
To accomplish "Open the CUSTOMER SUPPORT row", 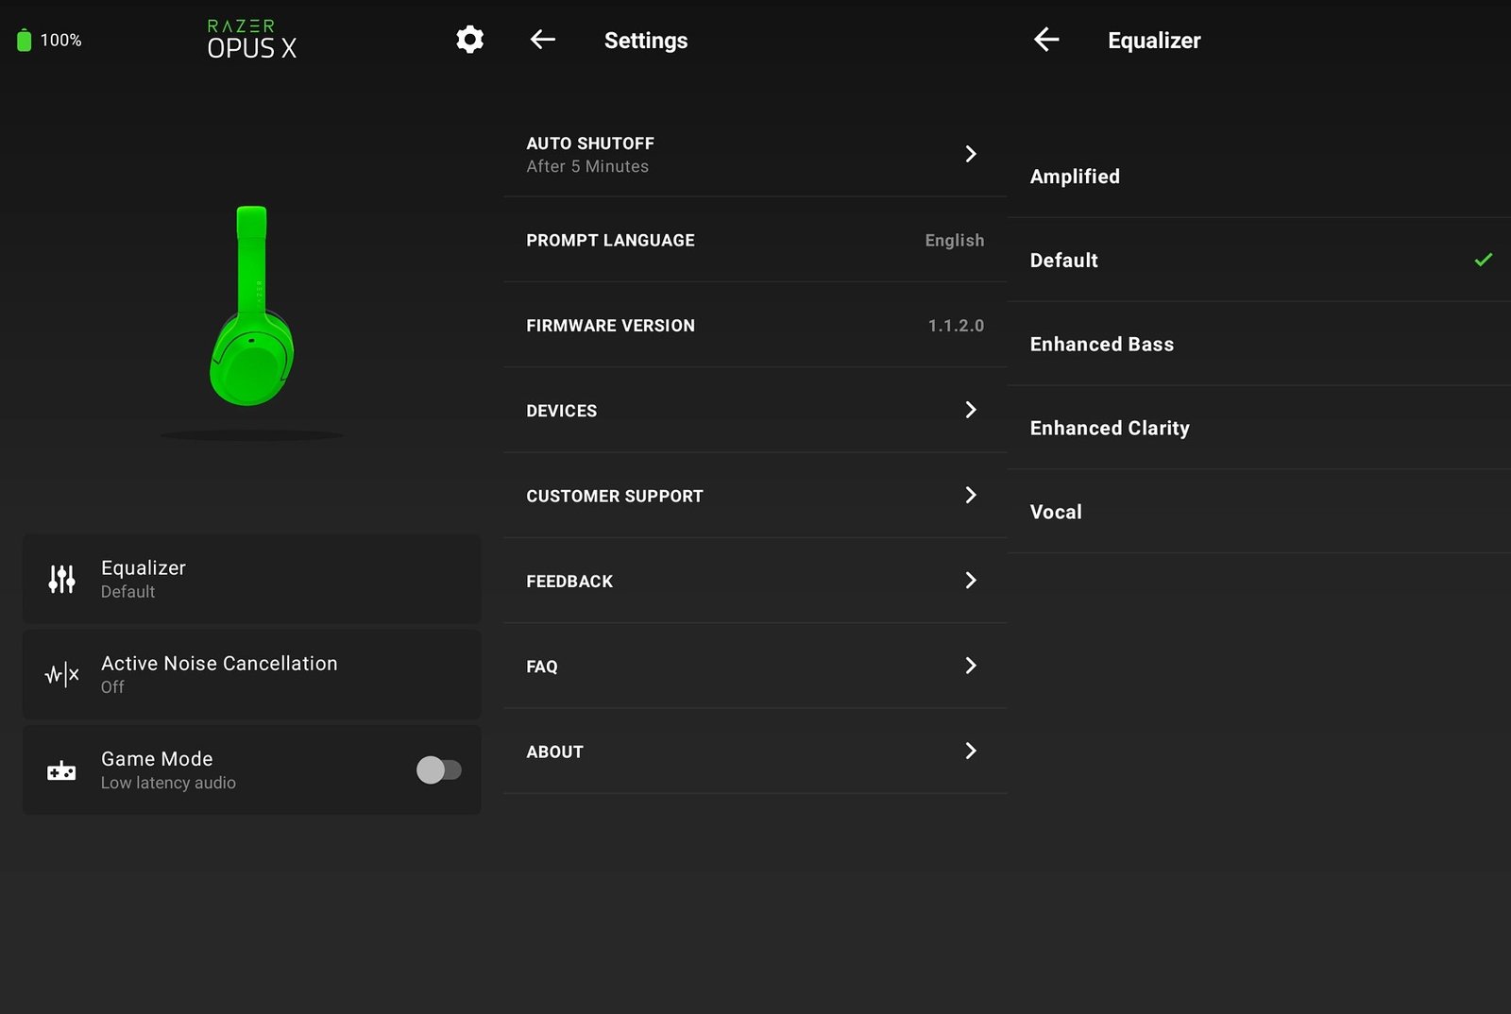I will point(755,496).
